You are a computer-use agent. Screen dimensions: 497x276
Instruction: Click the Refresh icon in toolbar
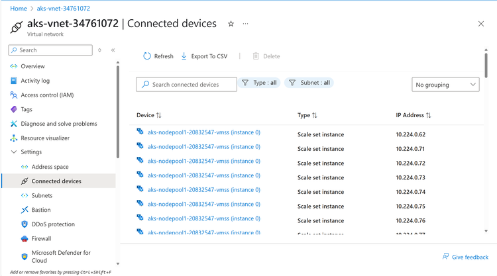tap(147, 56)
